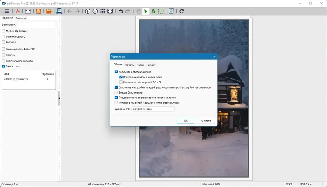Check the Оттенки серого option
The height and width of the screenshot is (187, 327).
[x=4, y=36]
